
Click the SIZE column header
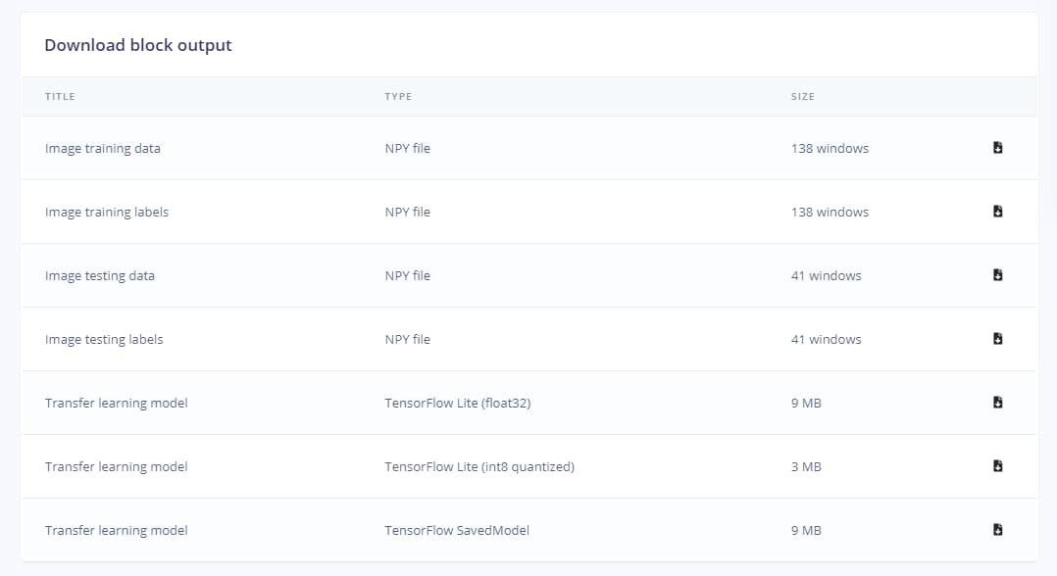pos(803,97)
